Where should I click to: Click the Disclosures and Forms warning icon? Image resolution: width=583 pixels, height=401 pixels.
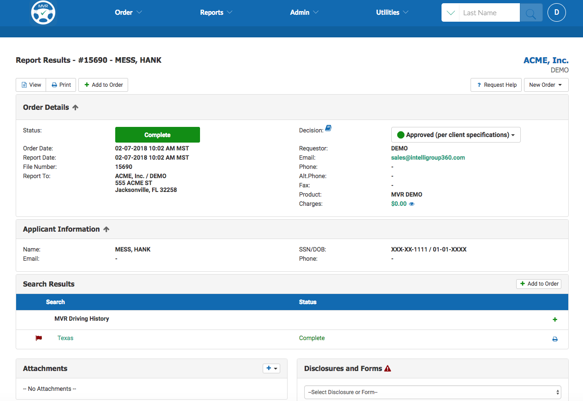tap(388, 369)
